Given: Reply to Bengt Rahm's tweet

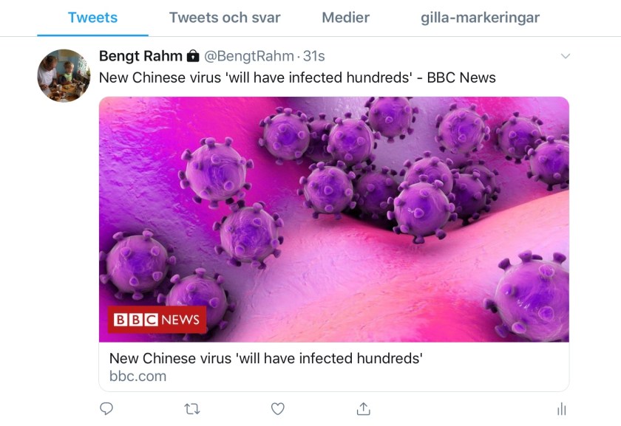Looking at the screenshot, I should pos(106,408).
